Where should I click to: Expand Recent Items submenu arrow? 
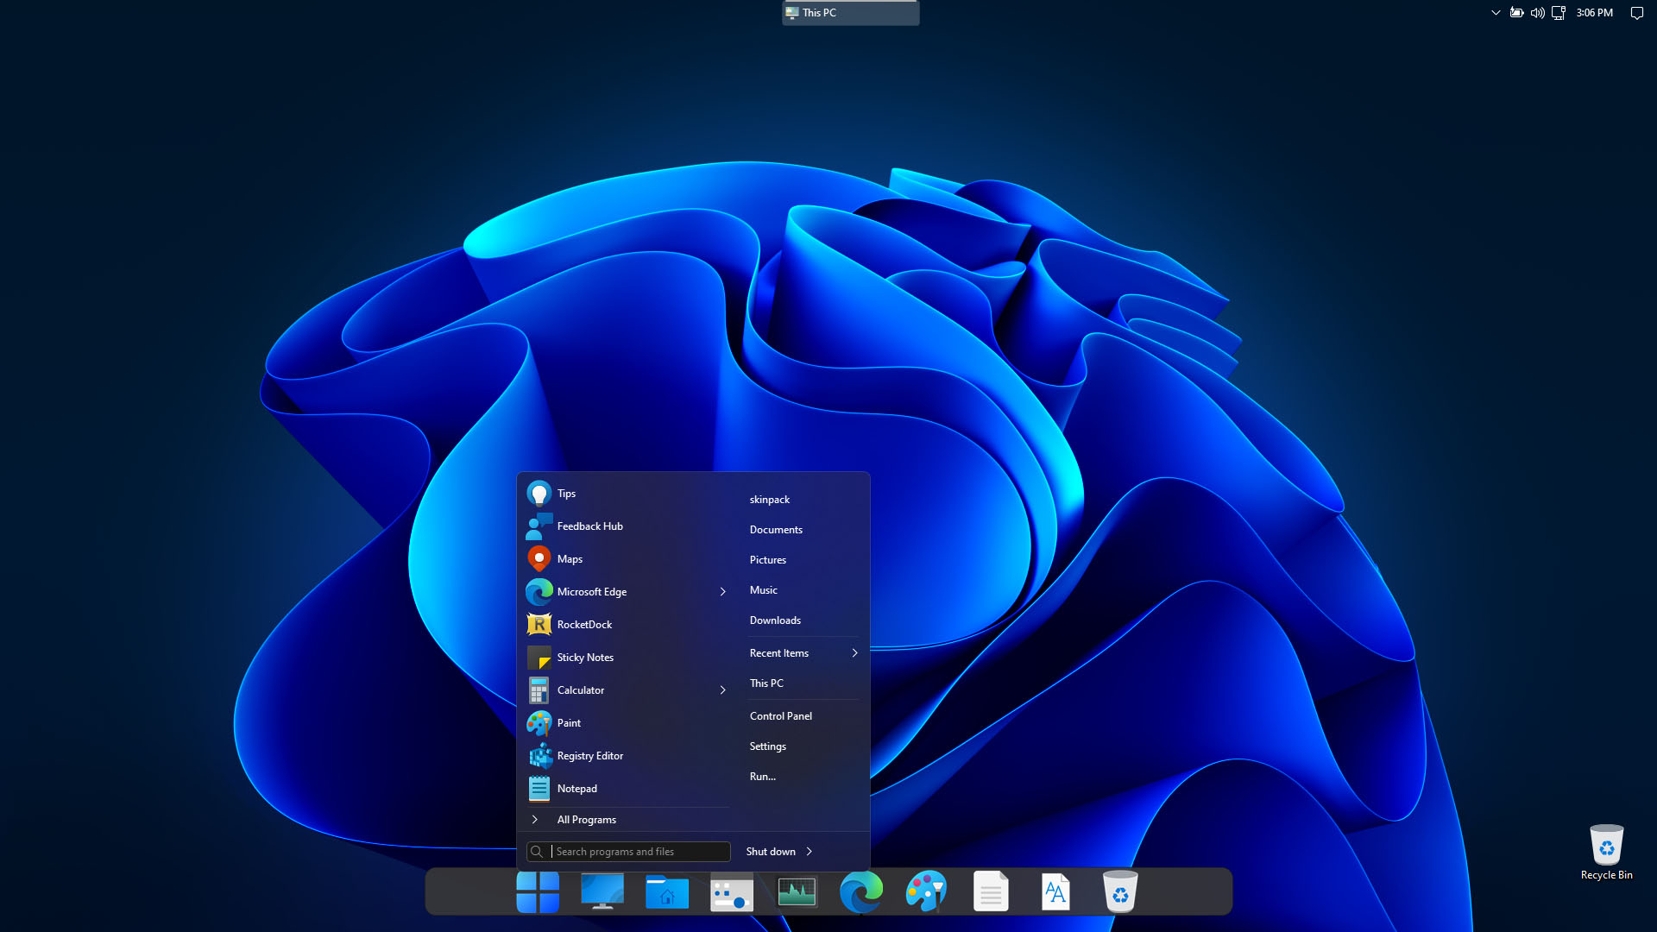click(x=854, y=653)
